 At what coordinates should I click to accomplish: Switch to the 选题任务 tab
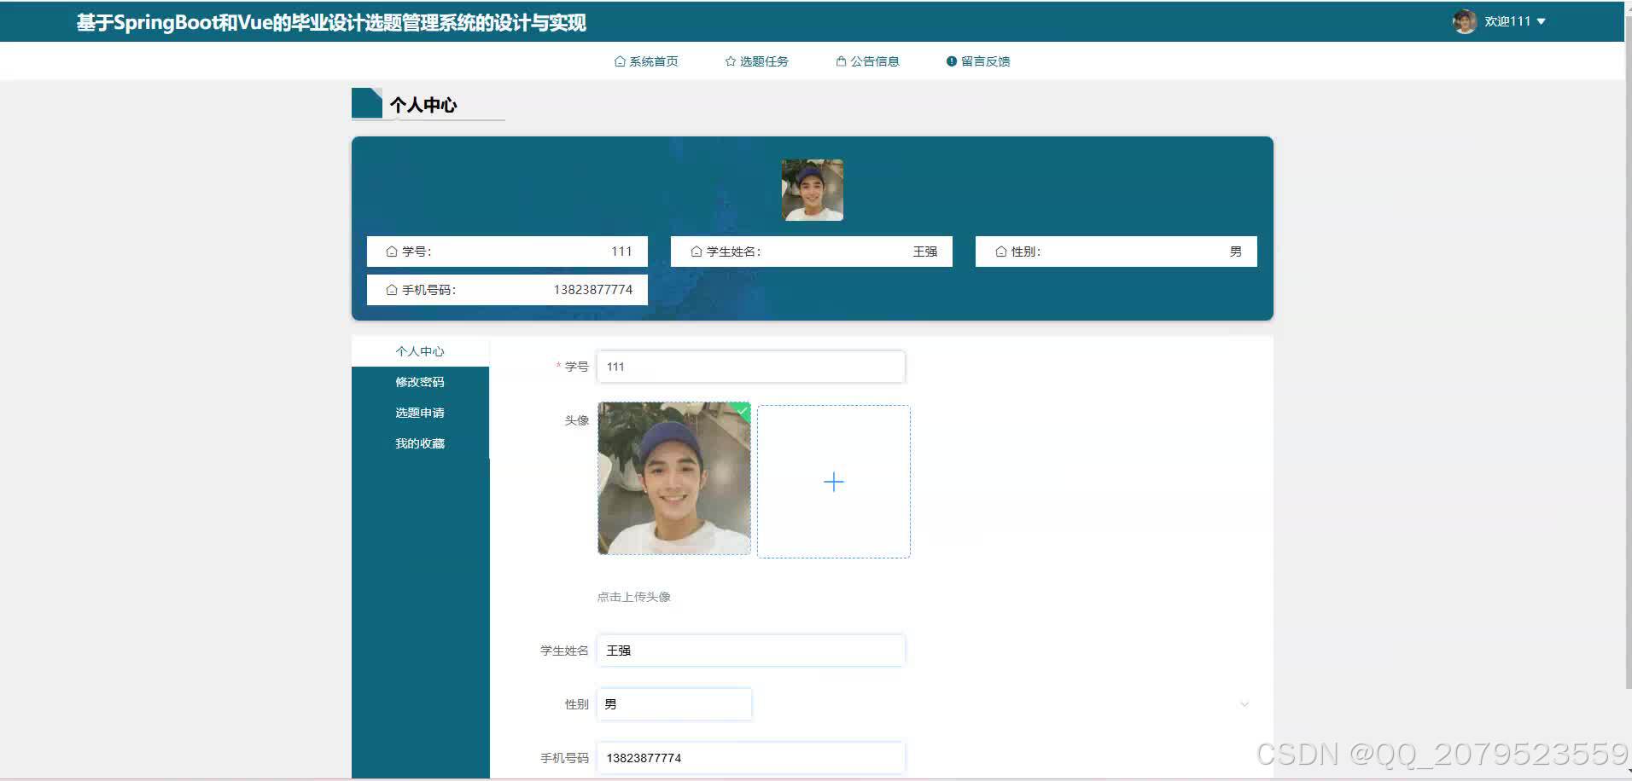pyautogui.click(x=764, y=61)
